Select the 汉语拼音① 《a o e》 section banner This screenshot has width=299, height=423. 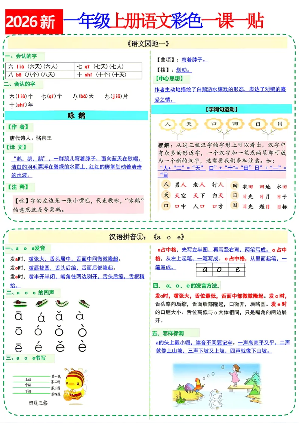click(148, 237)
